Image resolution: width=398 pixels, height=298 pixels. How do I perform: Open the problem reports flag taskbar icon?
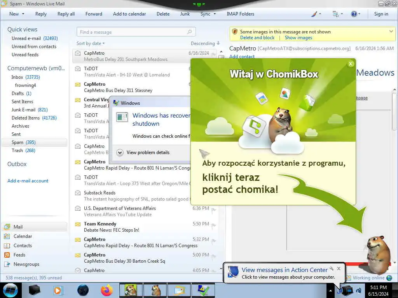click(x=203, y=290)
